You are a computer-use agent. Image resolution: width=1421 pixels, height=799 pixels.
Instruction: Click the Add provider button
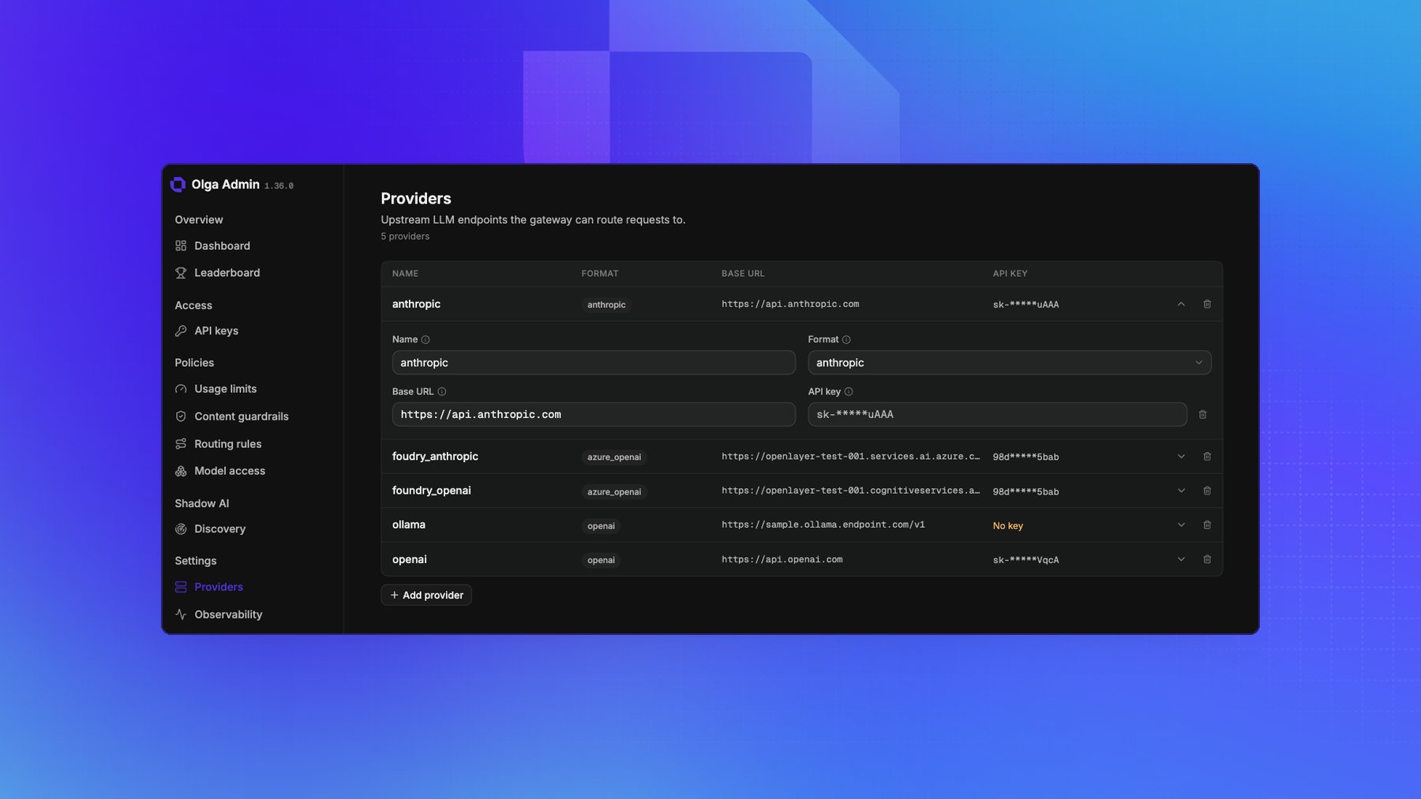tap(426, 596)
